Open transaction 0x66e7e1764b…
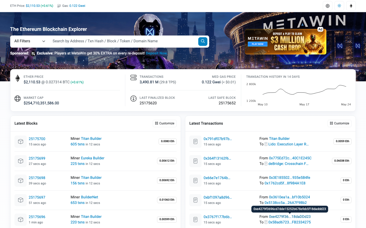 tap(217, 178)
